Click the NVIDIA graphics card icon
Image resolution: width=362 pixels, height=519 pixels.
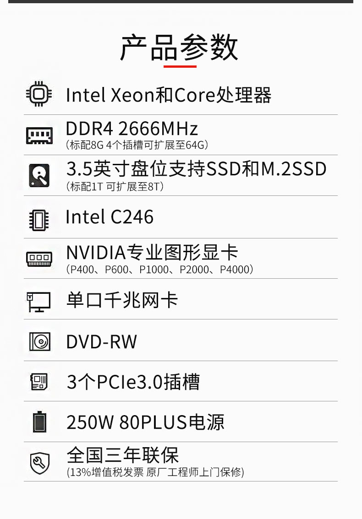pos(39,259)
